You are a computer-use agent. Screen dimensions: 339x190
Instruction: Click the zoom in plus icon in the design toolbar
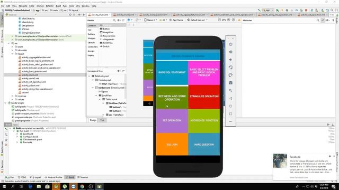pyautogui.click(x=229, y=20)
